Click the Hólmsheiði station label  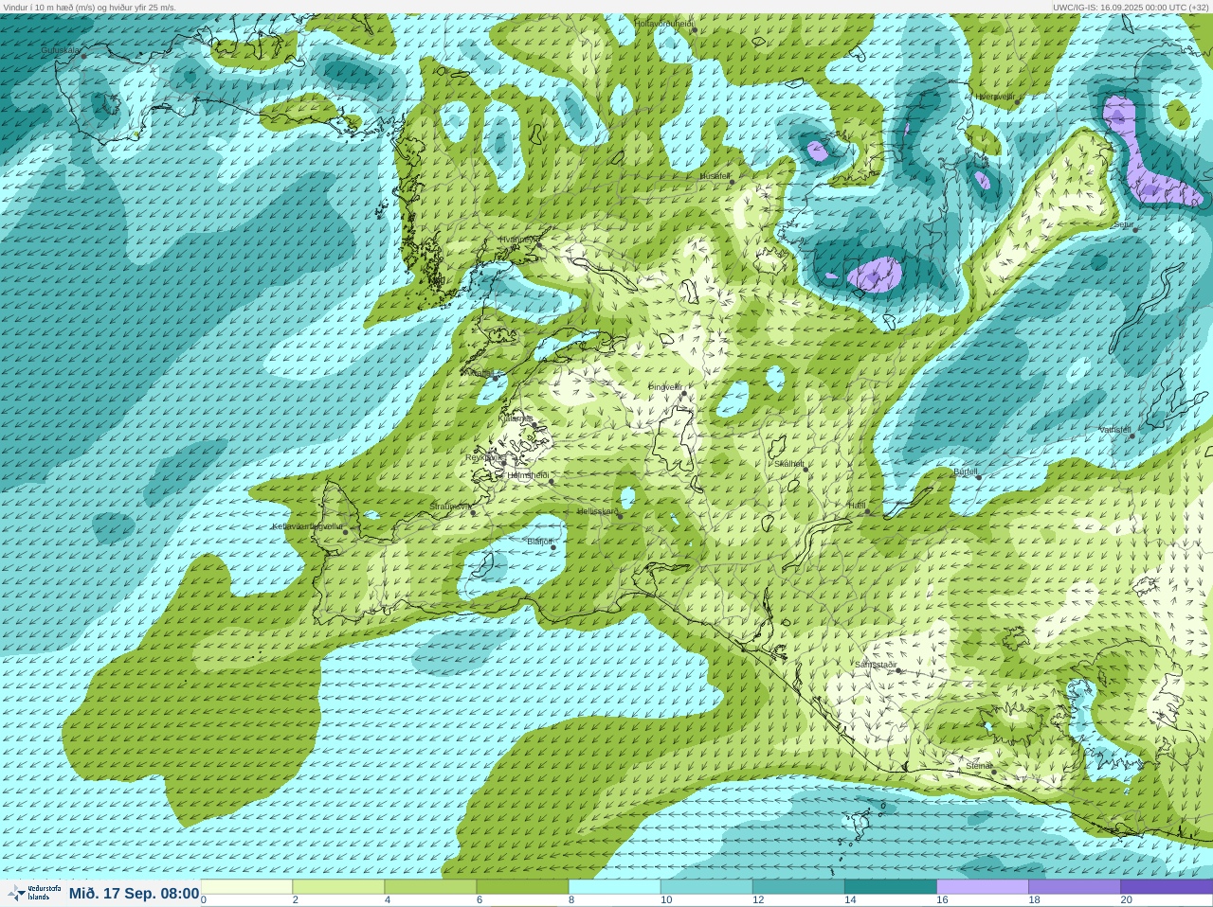click(x=529, y=475)
